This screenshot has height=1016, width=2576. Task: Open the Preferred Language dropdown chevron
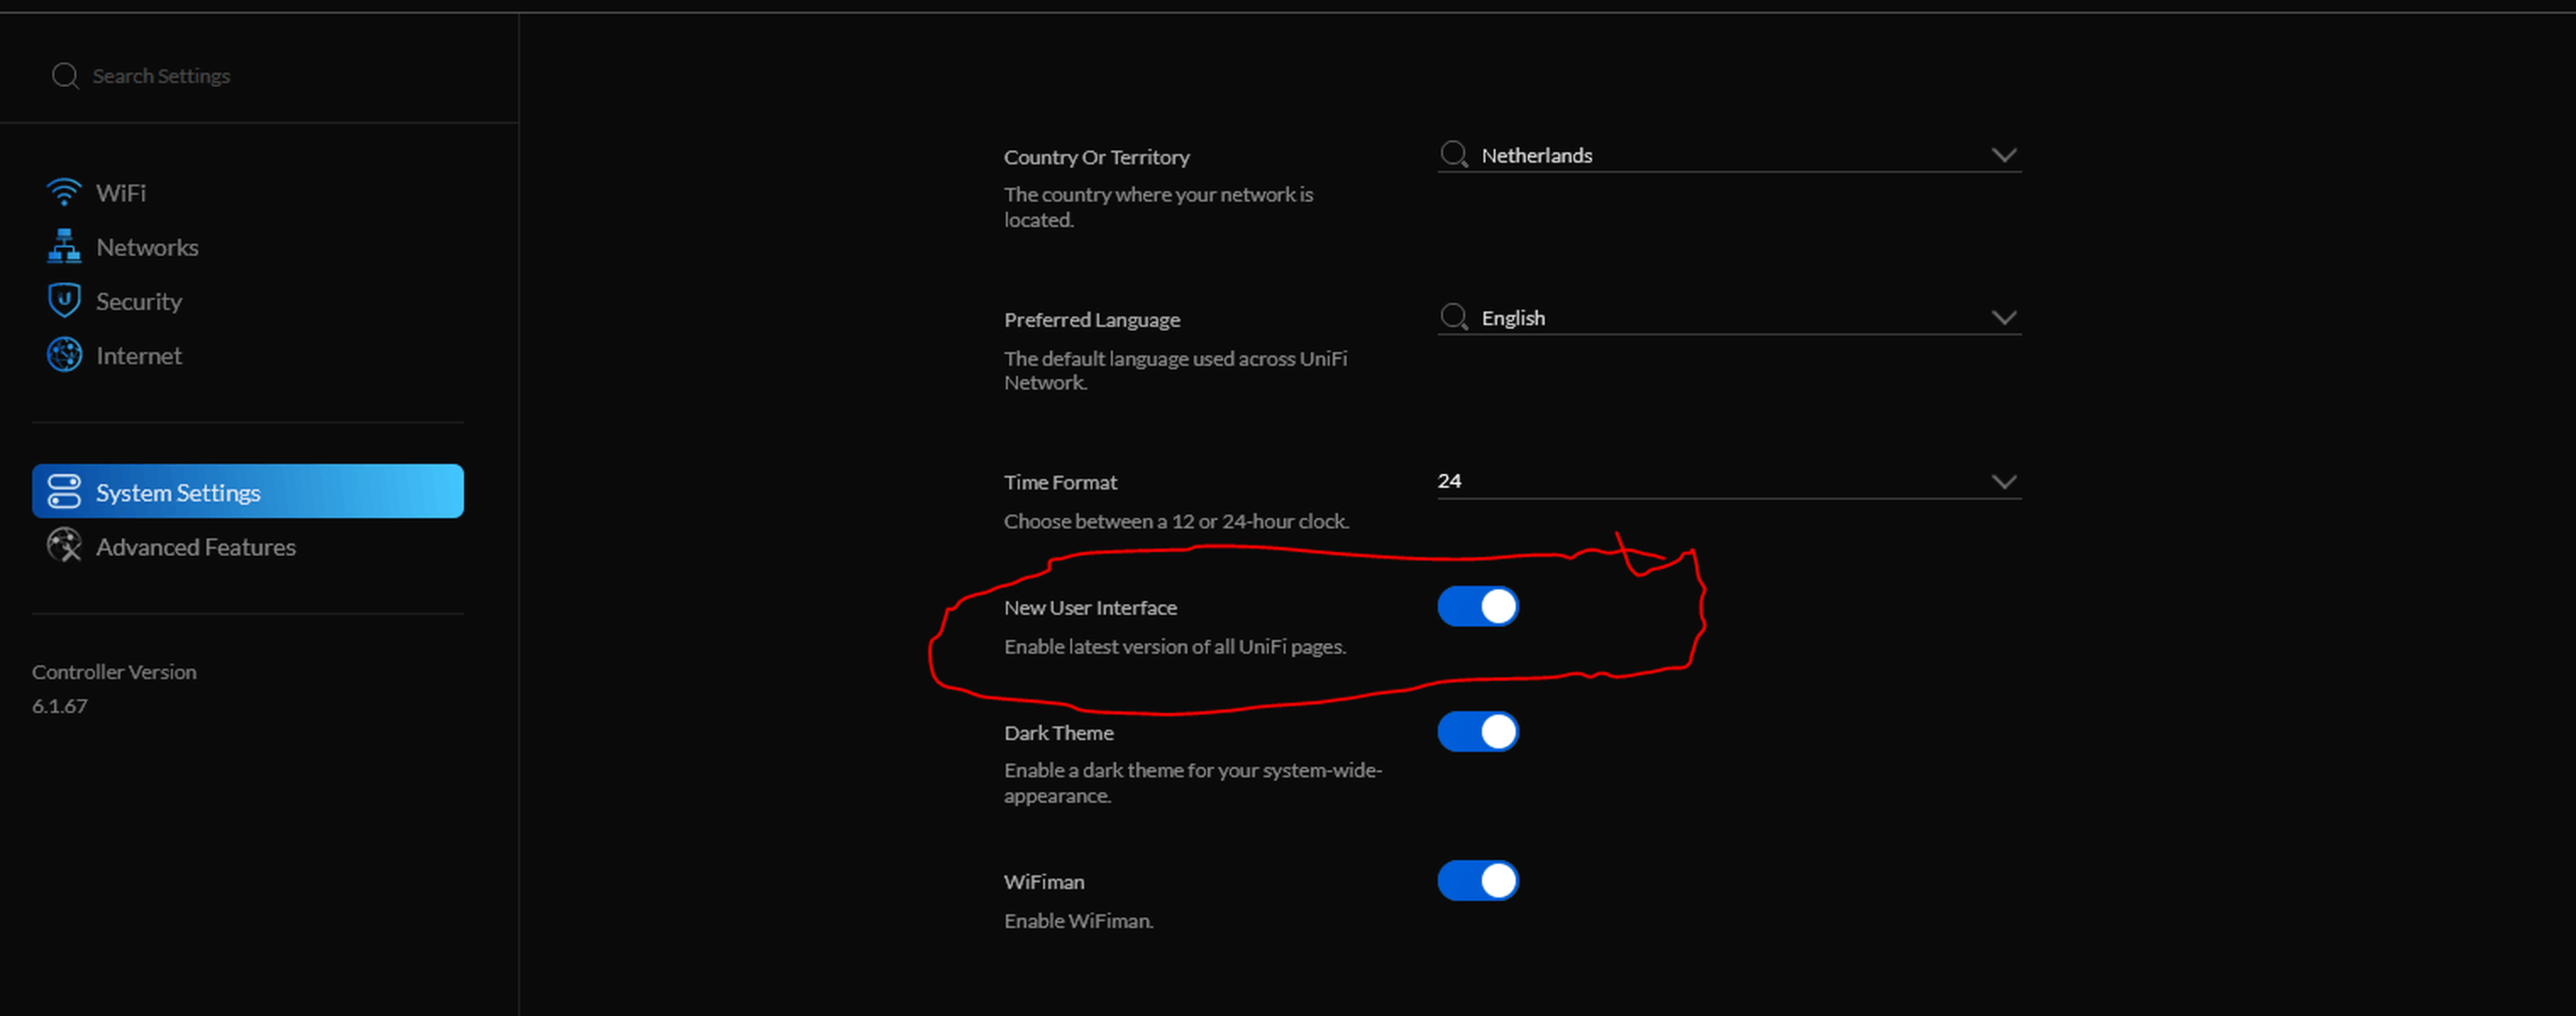2003,318
